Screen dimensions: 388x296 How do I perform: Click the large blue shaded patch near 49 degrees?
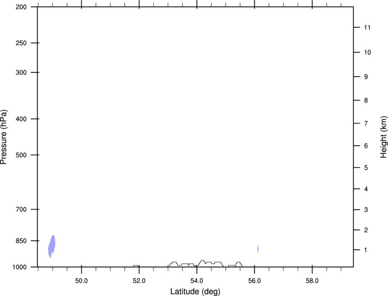(52, 246)
